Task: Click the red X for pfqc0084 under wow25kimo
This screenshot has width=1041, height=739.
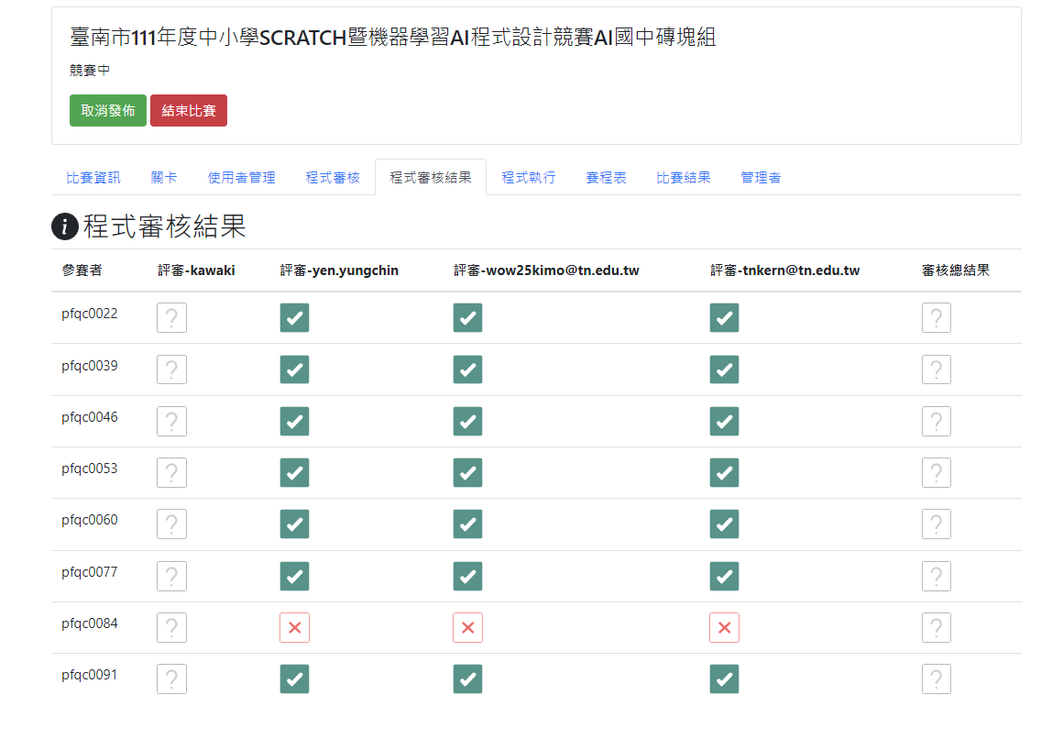Action: 467,628
